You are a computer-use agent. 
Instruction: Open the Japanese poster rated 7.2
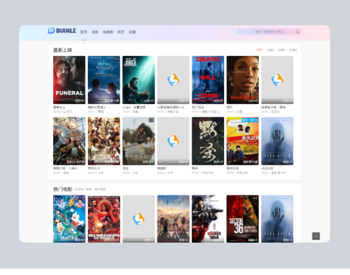click(138, 141)
